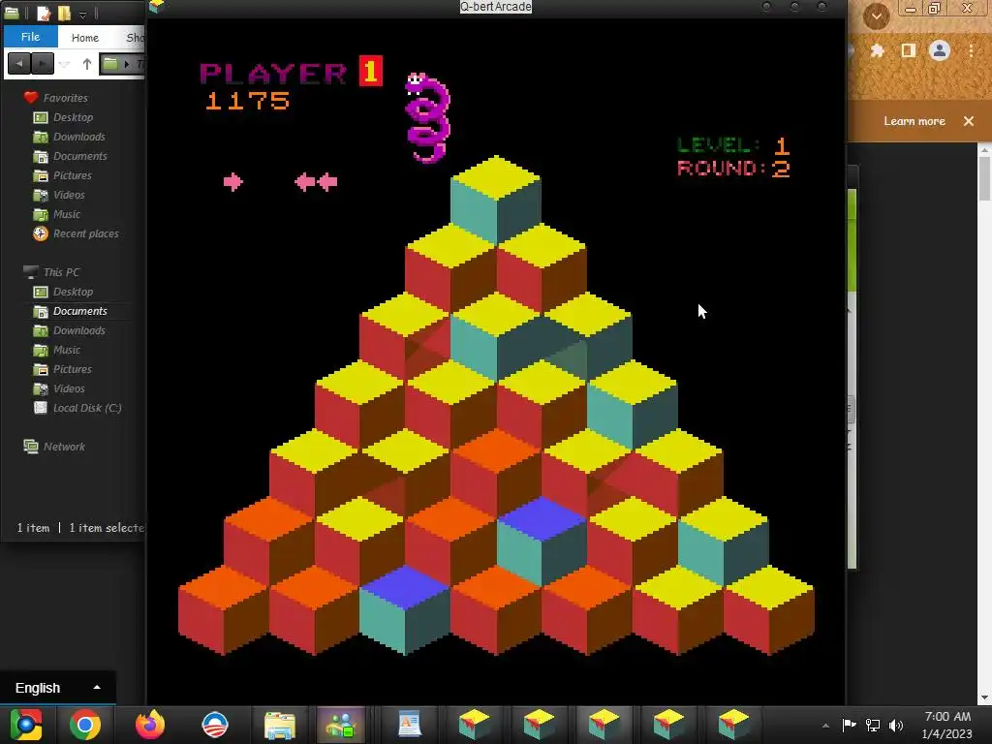Switch to the third Q-bert cube taskbar instance

[604, 725]
